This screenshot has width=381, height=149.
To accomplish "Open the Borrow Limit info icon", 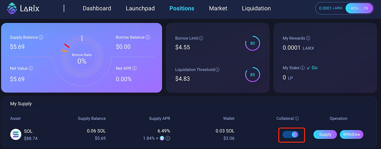I will [x=201, y=38].
